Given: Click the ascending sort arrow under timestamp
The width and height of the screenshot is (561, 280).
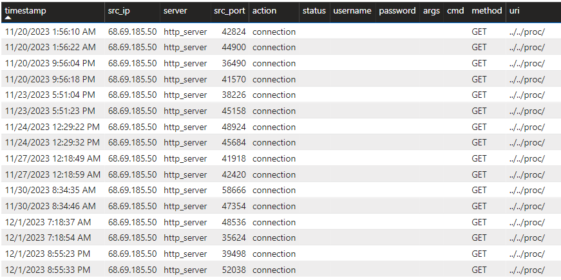Looking at the screenshot, I should [x=8, y=18].
